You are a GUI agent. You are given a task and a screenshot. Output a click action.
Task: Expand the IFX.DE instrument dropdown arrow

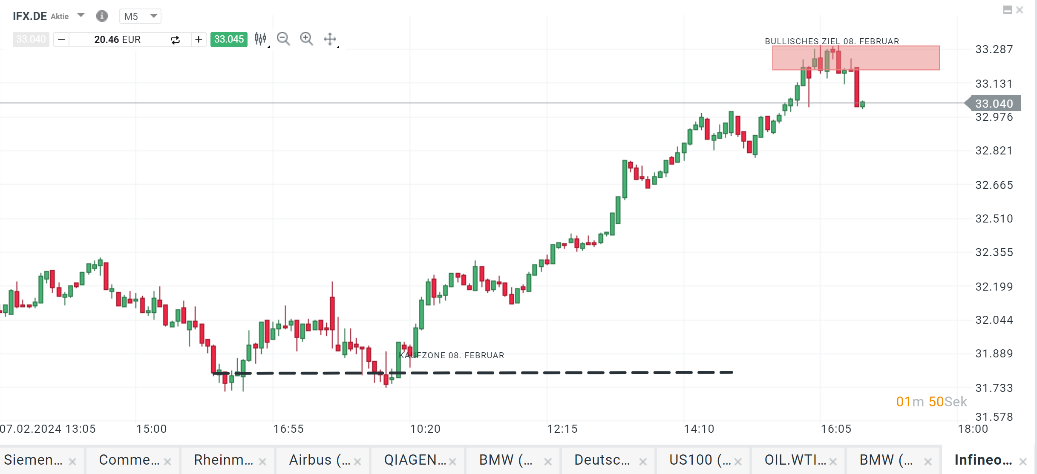tap(81, 16)
